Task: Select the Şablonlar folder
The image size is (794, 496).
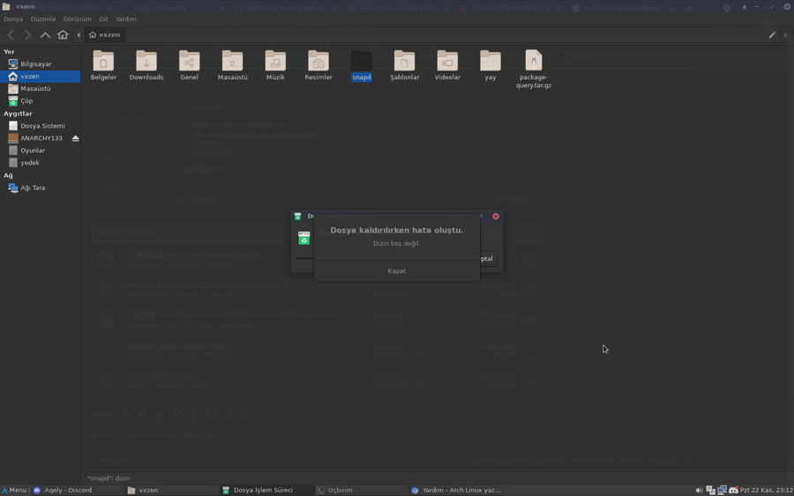Action: click(405, 65)
